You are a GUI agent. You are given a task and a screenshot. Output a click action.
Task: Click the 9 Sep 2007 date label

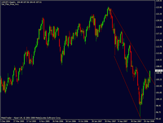tap(123, 121)
